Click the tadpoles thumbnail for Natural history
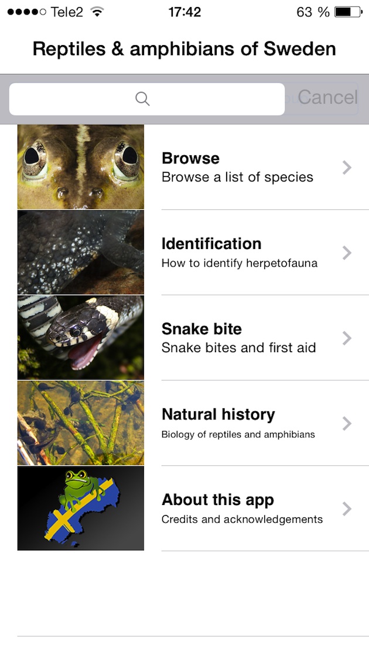 80,422
